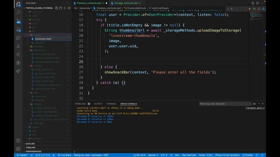Stop the debug session
This screenshot has height=157, width=280.
(x=259, y=9)
